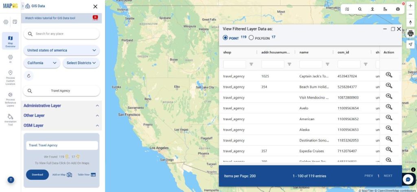The width and height of the screenshot is (417, 192).
Task: Click the round print icon in map toolbar
Action: click(x=398, y=9)
